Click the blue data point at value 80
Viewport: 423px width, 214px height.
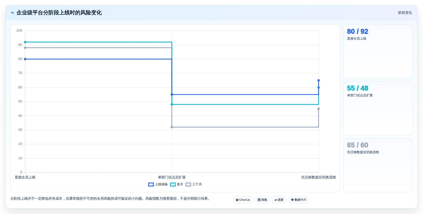coord(25,59)
